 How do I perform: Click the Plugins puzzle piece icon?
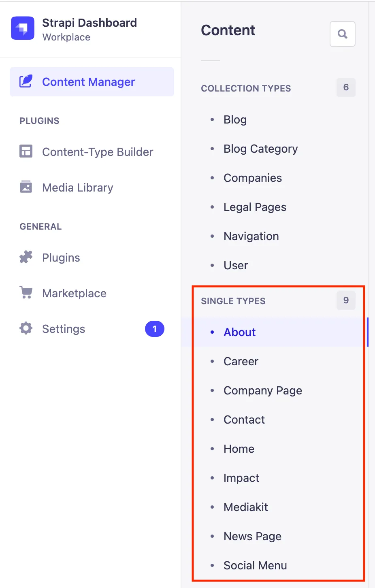point(26,257)
